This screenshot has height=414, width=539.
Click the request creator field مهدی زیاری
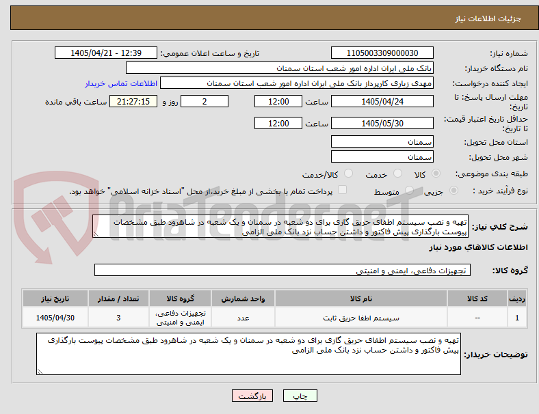point(297,83)
